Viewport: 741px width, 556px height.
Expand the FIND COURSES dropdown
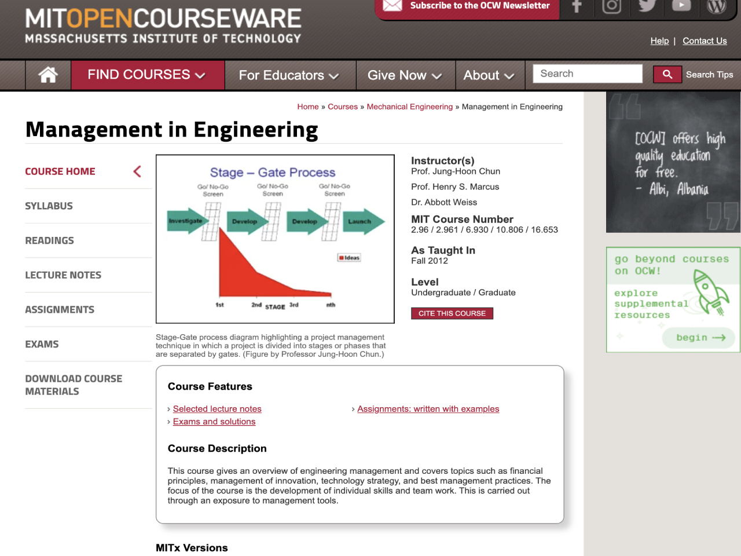pyautogui.click(x=147, y=75)
